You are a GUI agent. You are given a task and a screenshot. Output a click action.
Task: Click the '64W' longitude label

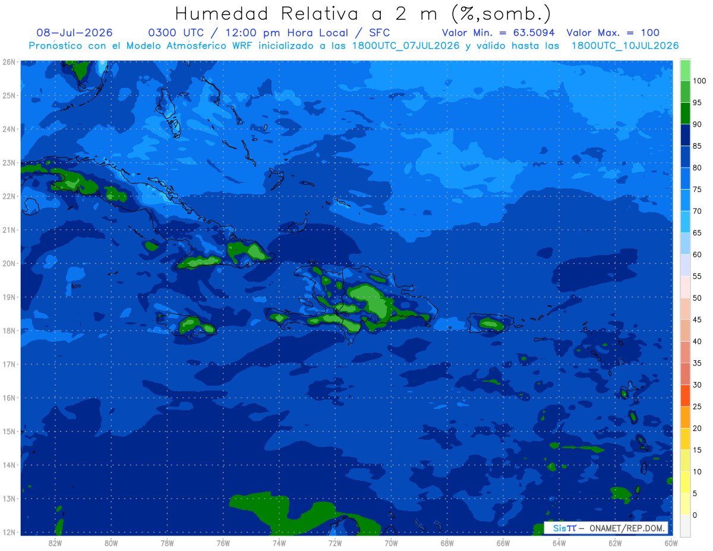click(559, 543)
